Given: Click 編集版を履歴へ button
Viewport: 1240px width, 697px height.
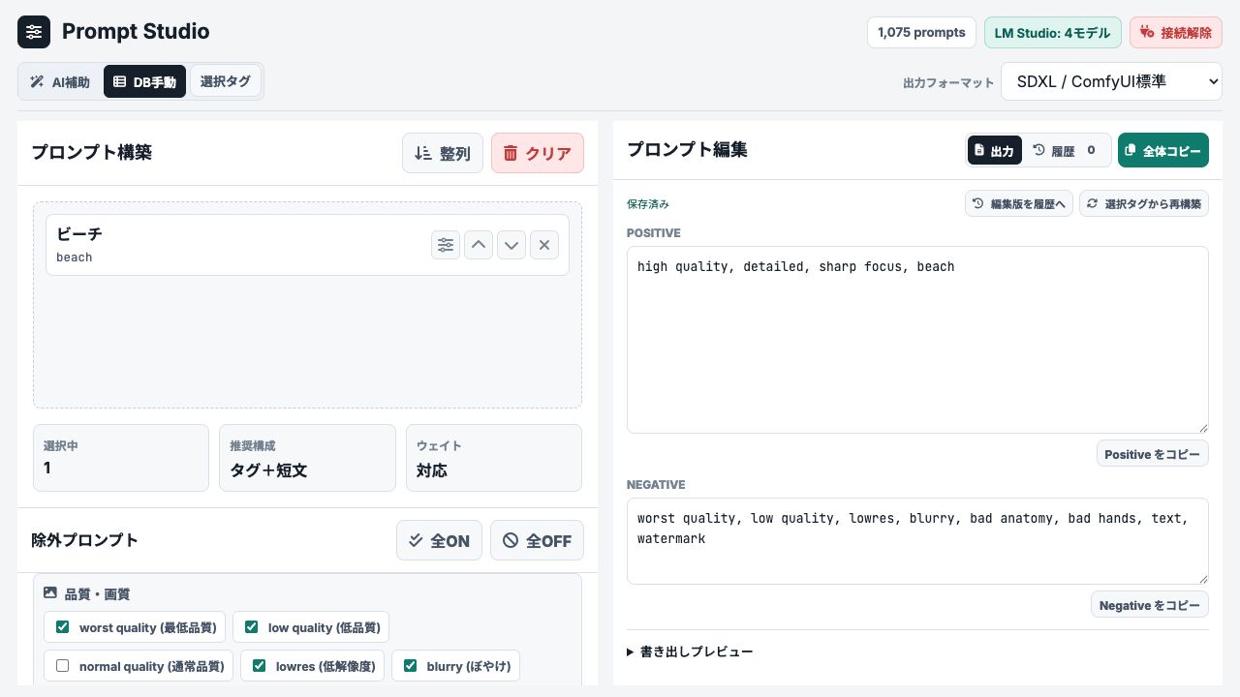Looking at the screenshot, I should click(1019, 203).
